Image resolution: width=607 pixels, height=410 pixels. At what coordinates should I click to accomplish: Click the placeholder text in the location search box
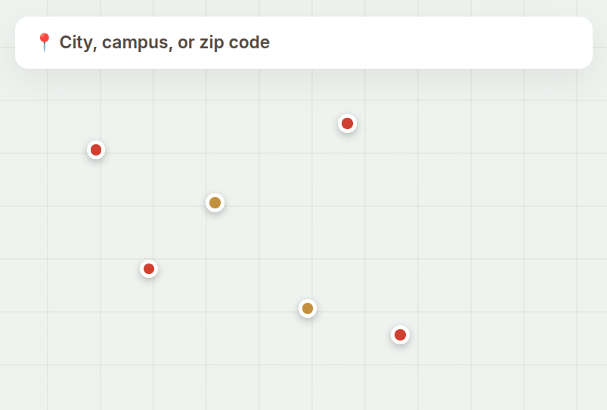[x=165, y=42]
